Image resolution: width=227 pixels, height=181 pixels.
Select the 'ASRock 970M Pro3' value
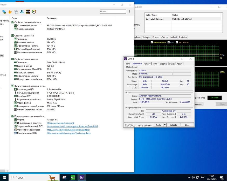(56, 29)
